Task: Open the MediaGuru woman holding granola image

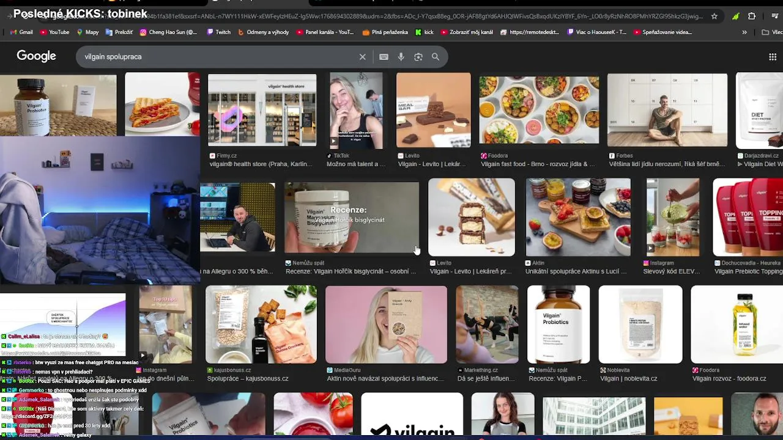Action: [x=386, y=324]
